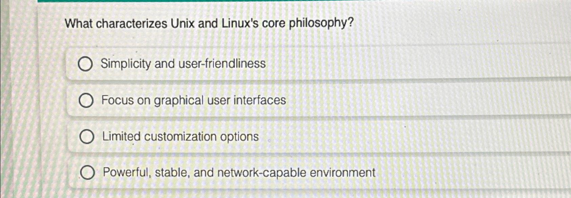Mark the 'Limited customization options' radio button
This screenshot has width=571, height=198.
[87, 137]
